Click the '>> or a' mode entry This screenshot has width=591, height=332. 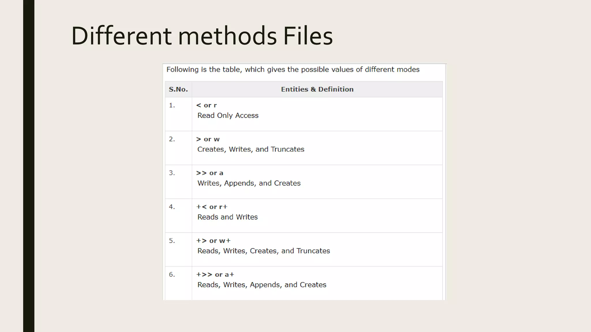click(x=210, y=173)
